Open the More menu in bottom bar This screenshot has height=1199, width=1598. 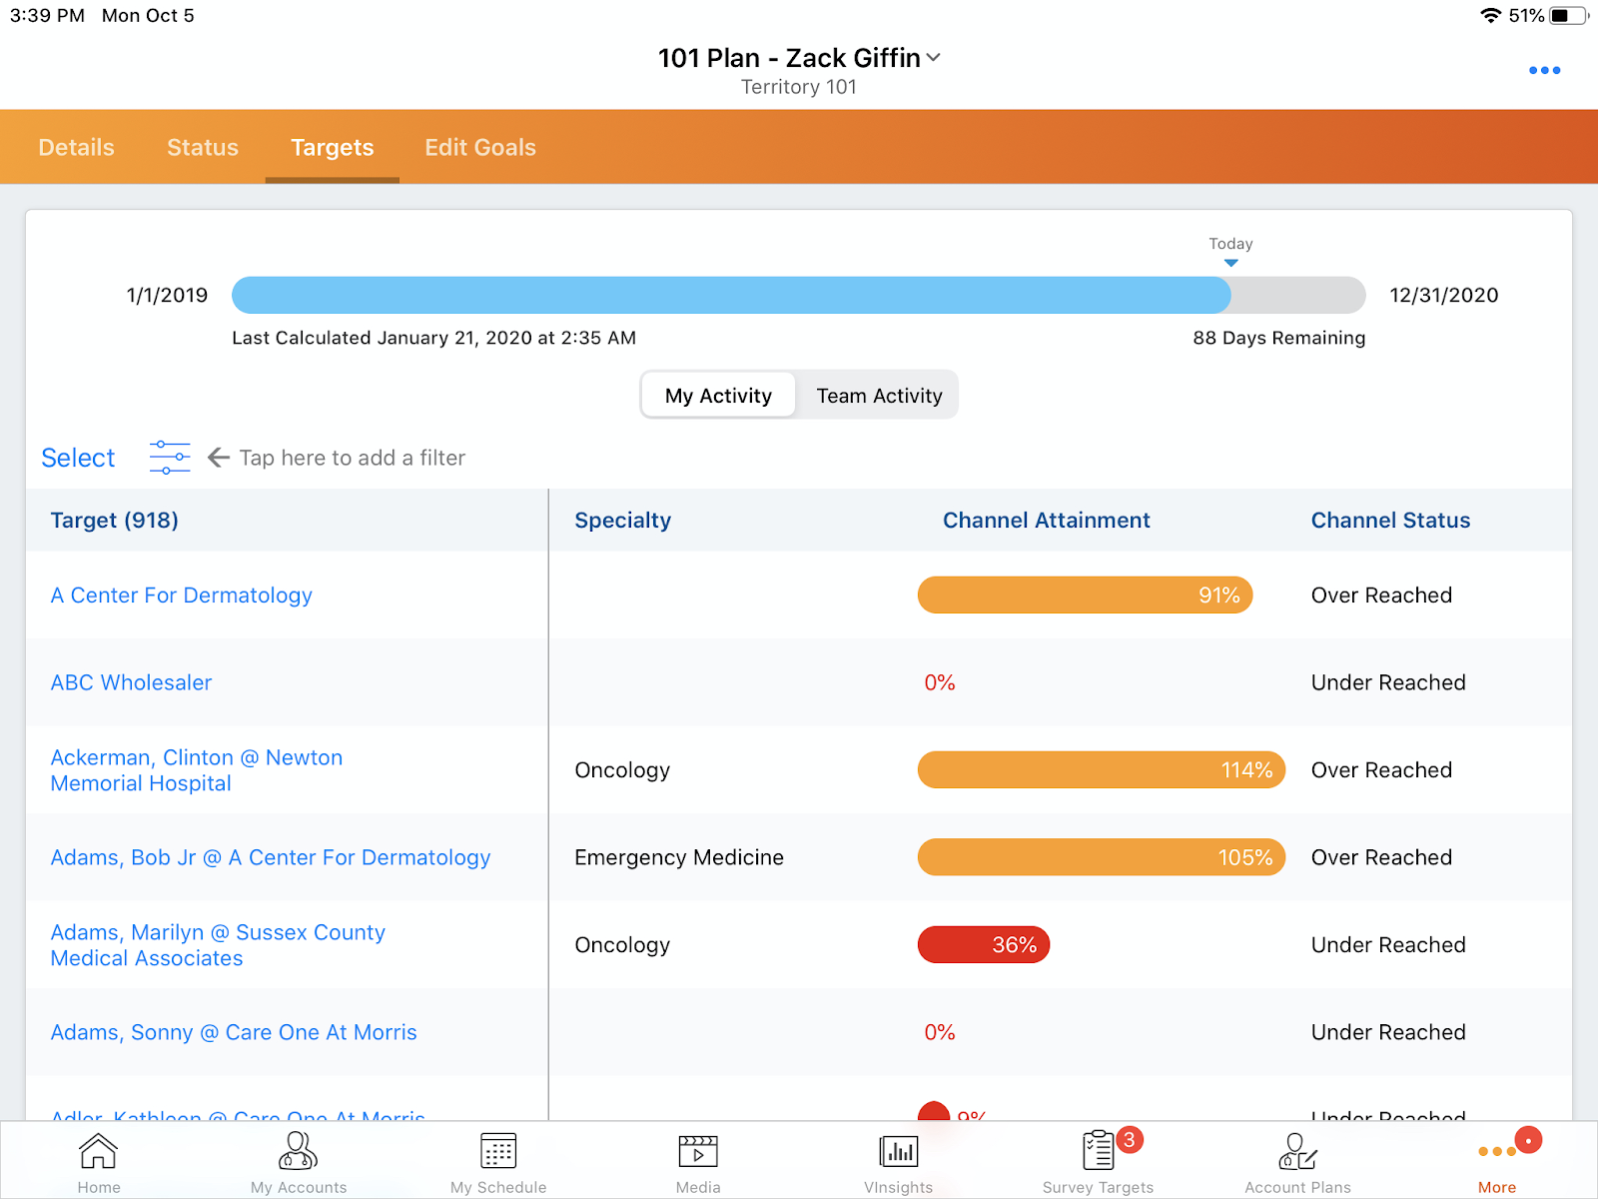1497,1161
